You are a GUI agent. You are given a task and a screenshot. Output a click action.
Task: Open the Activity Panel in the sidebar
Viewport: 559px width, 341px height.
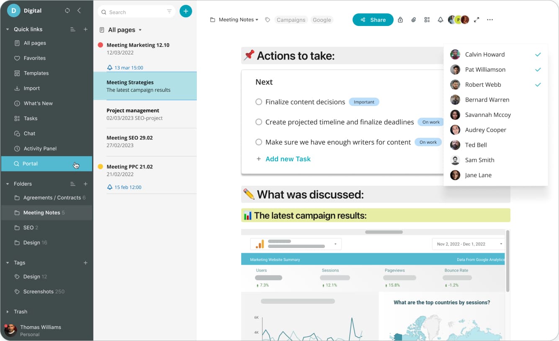(39, 148)
